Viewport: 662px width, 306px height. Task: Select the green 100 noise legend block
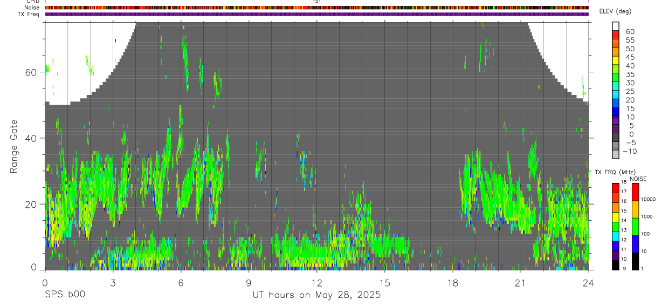[x=635, y=226]
